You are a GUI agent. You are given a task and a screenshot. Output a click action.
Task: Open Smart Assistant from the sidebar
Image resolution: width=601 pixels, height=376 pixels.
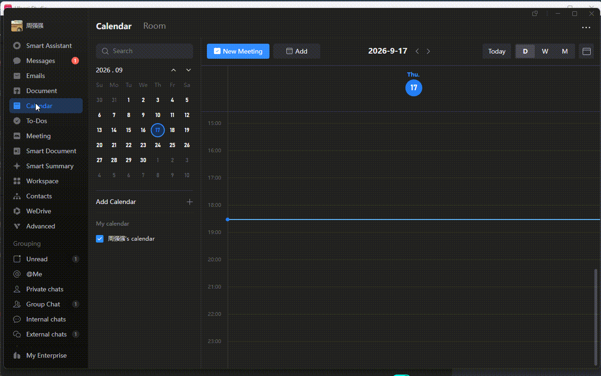[46, 46]
